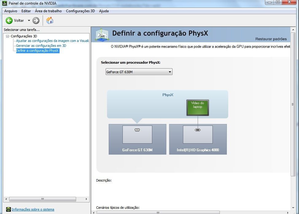Open the Arquivo menu

pos(11,11)
